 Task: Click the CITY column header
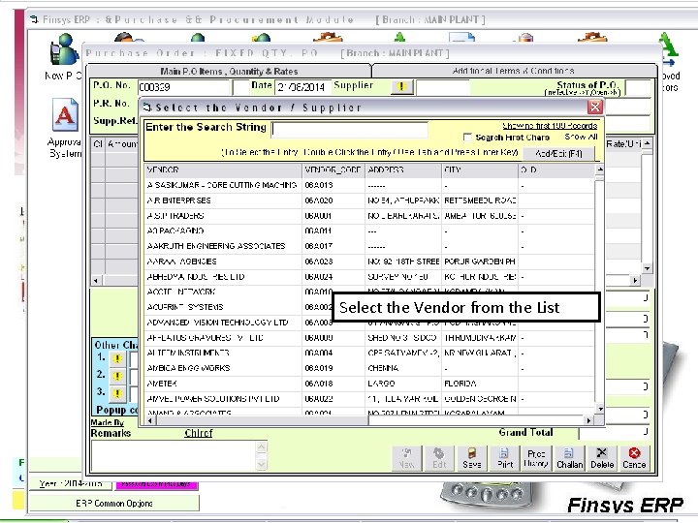(x=480, y=169)
